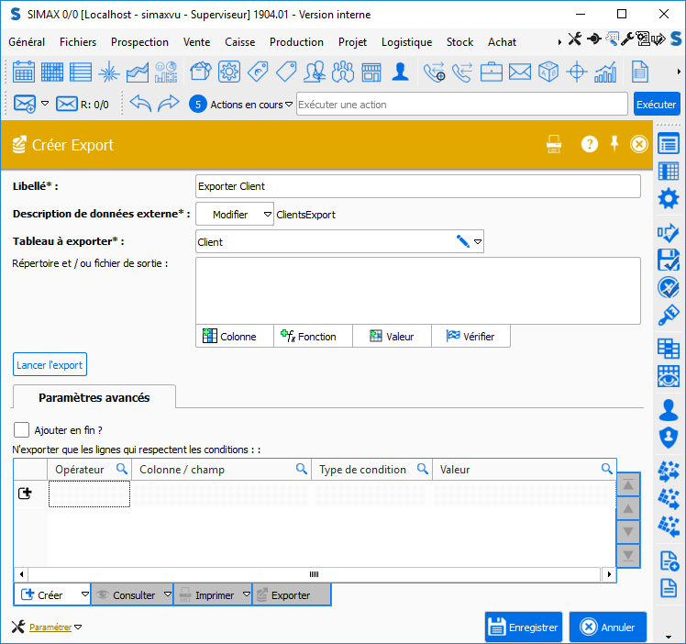Viewport: 686px width, 644px height.
Task: Enable the 'Ajouter en fin ?' checkbox
Action: click(22, 429)
